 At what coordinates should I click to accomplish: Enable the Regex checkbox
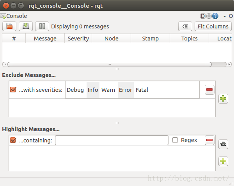175,140
